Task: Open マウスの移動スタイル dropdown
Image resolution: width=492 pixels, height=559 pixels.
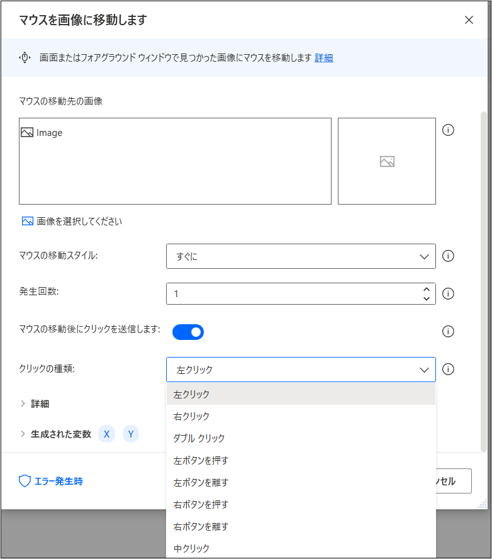Action: pyautogui.click(x=301, y=256)
